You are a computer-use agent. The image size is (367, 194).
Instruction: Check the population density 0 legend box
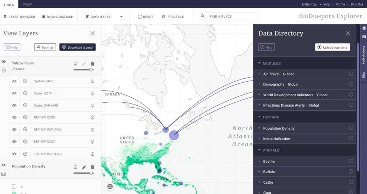(14, 186)
